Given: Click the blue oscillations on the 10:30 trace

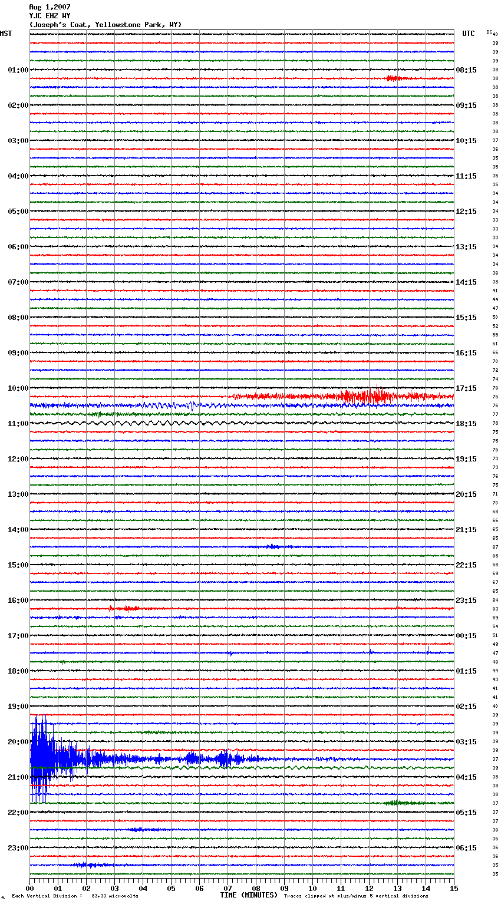Looking at the screenshot, I should (171, 405).
